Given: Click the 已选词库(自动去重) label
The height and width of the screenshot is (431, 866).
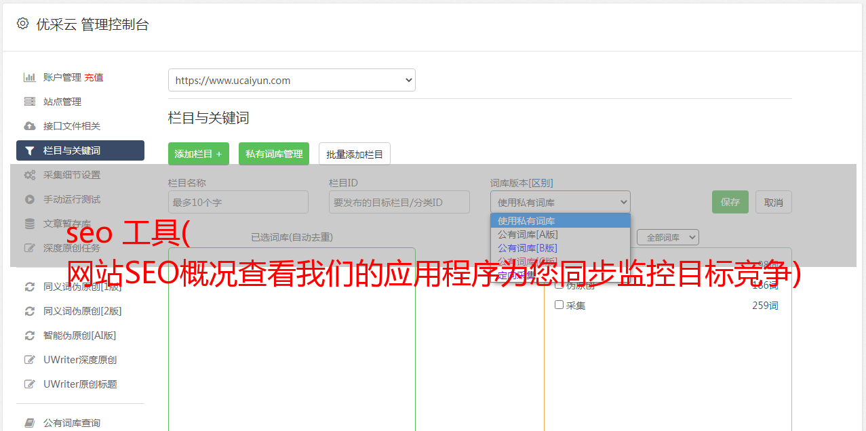Looking at the screenshot, I should click(292, 237).
